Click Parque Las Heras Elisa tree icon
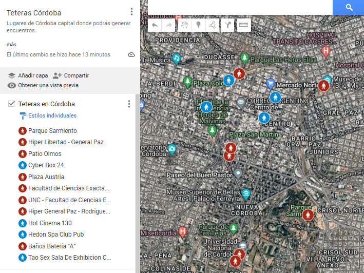The height and width of the screenshot is (273, 364). coord(244,58)
